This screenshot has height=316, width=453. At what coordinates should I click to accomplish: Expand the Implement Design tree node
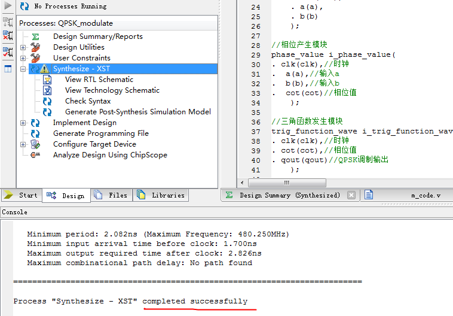[x=23, y=123]
